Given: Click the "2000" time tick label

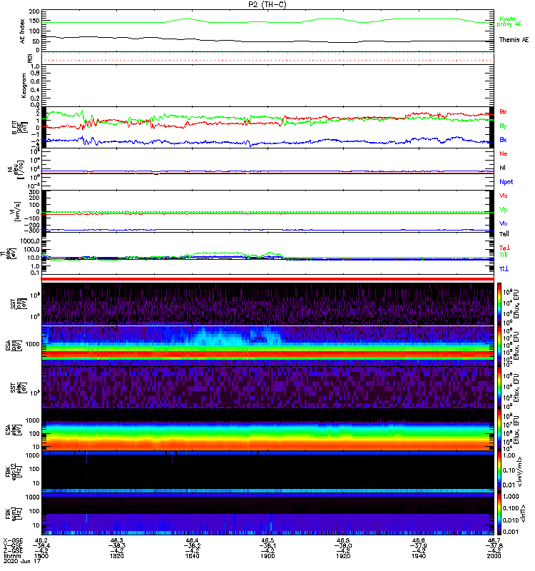Looking at the screenshot, I should pyautogui.click(x=494, y=557).
